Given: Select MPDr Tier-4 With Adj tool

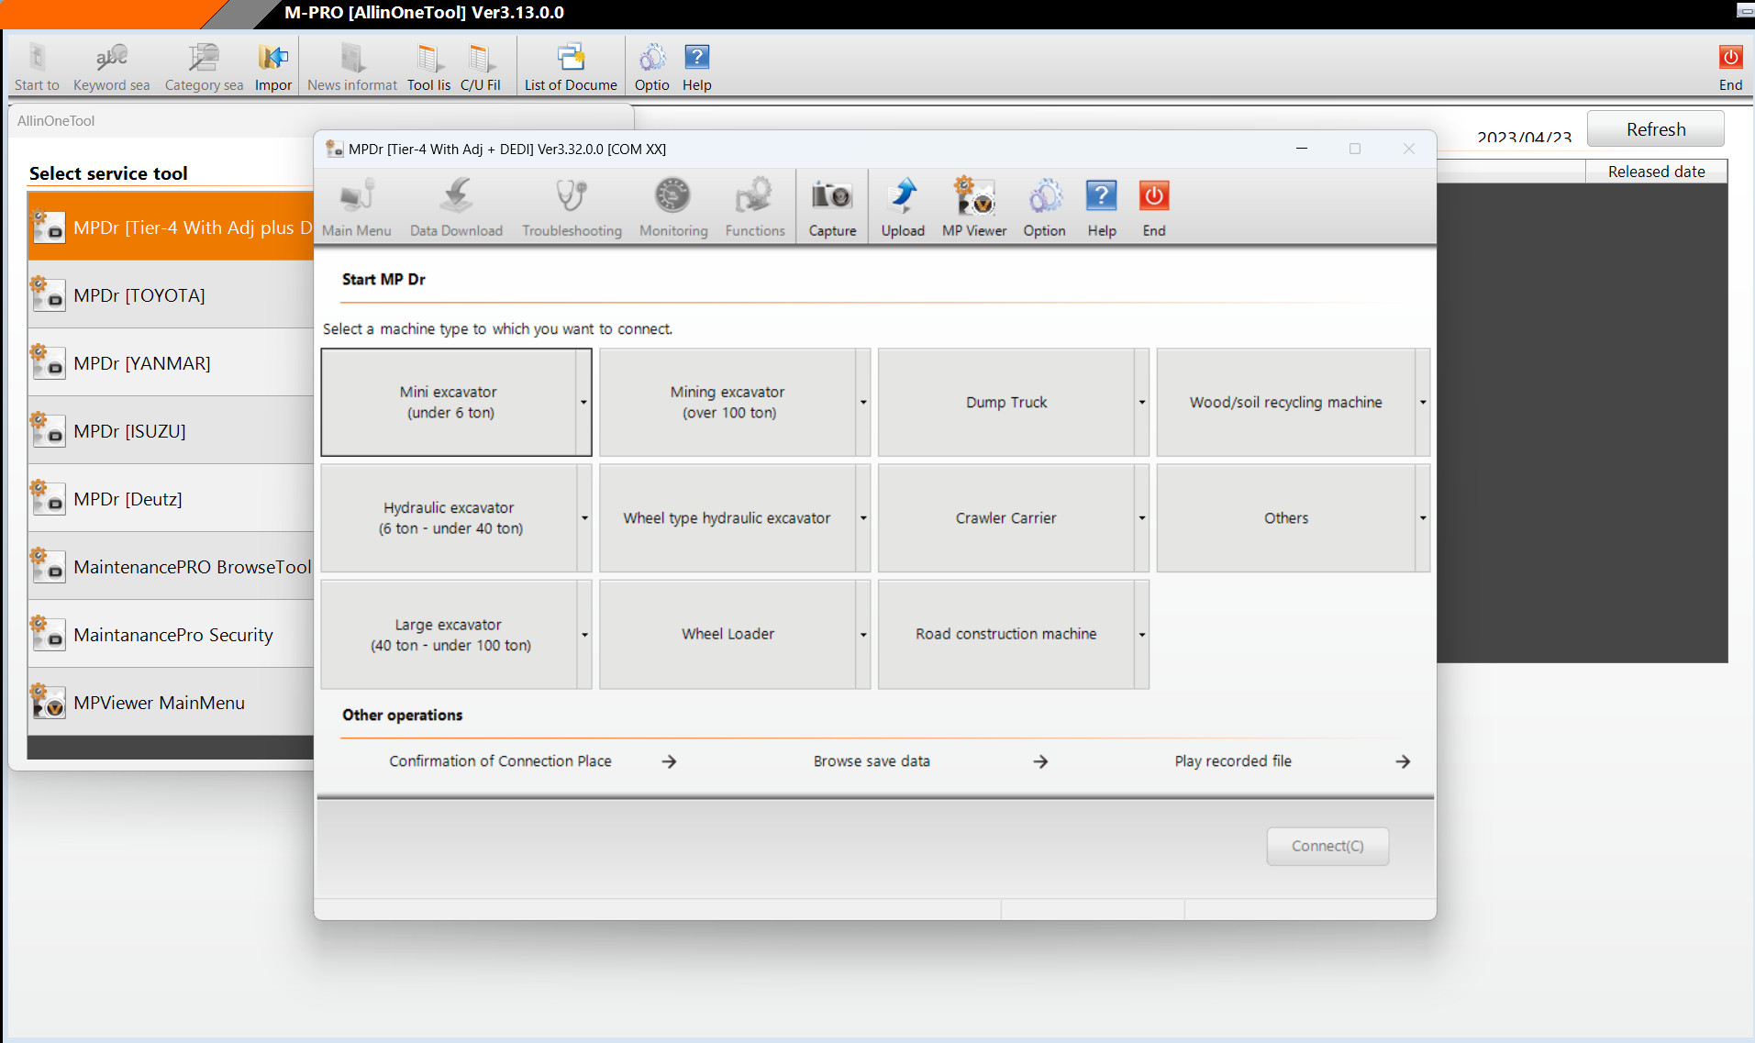Looking at the screenshot, I should point(171,227).
